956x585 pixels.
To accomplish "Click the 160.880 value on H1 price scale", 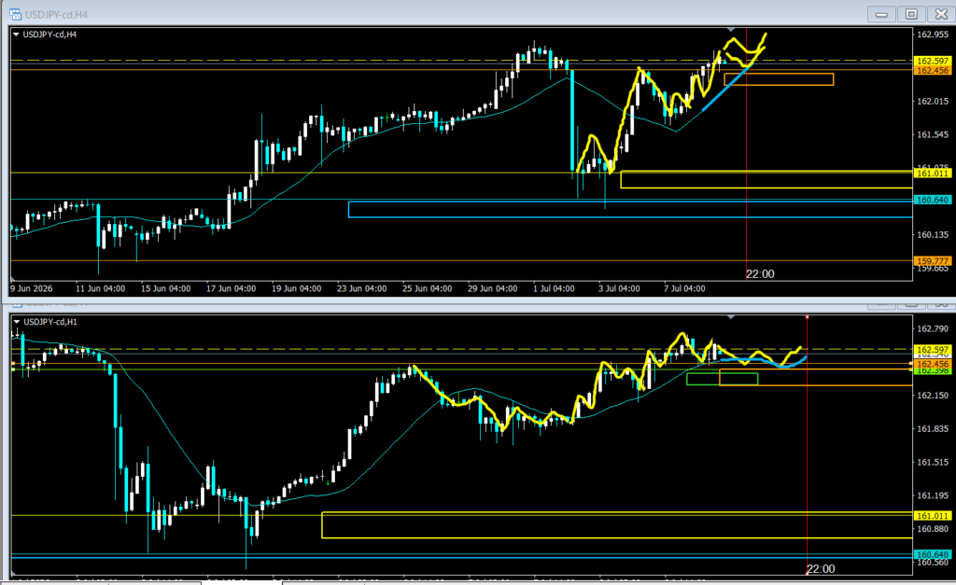I will pos(933,529).
